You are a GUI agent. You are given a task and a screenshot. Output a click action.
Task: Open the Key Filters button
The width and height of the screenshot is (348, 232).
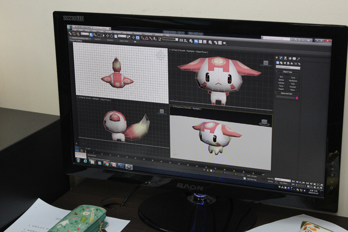point(284,183)
